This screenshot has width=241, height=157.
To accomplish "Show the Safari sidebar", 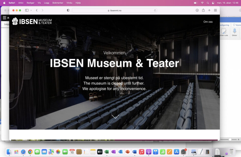I will [27, 10].
